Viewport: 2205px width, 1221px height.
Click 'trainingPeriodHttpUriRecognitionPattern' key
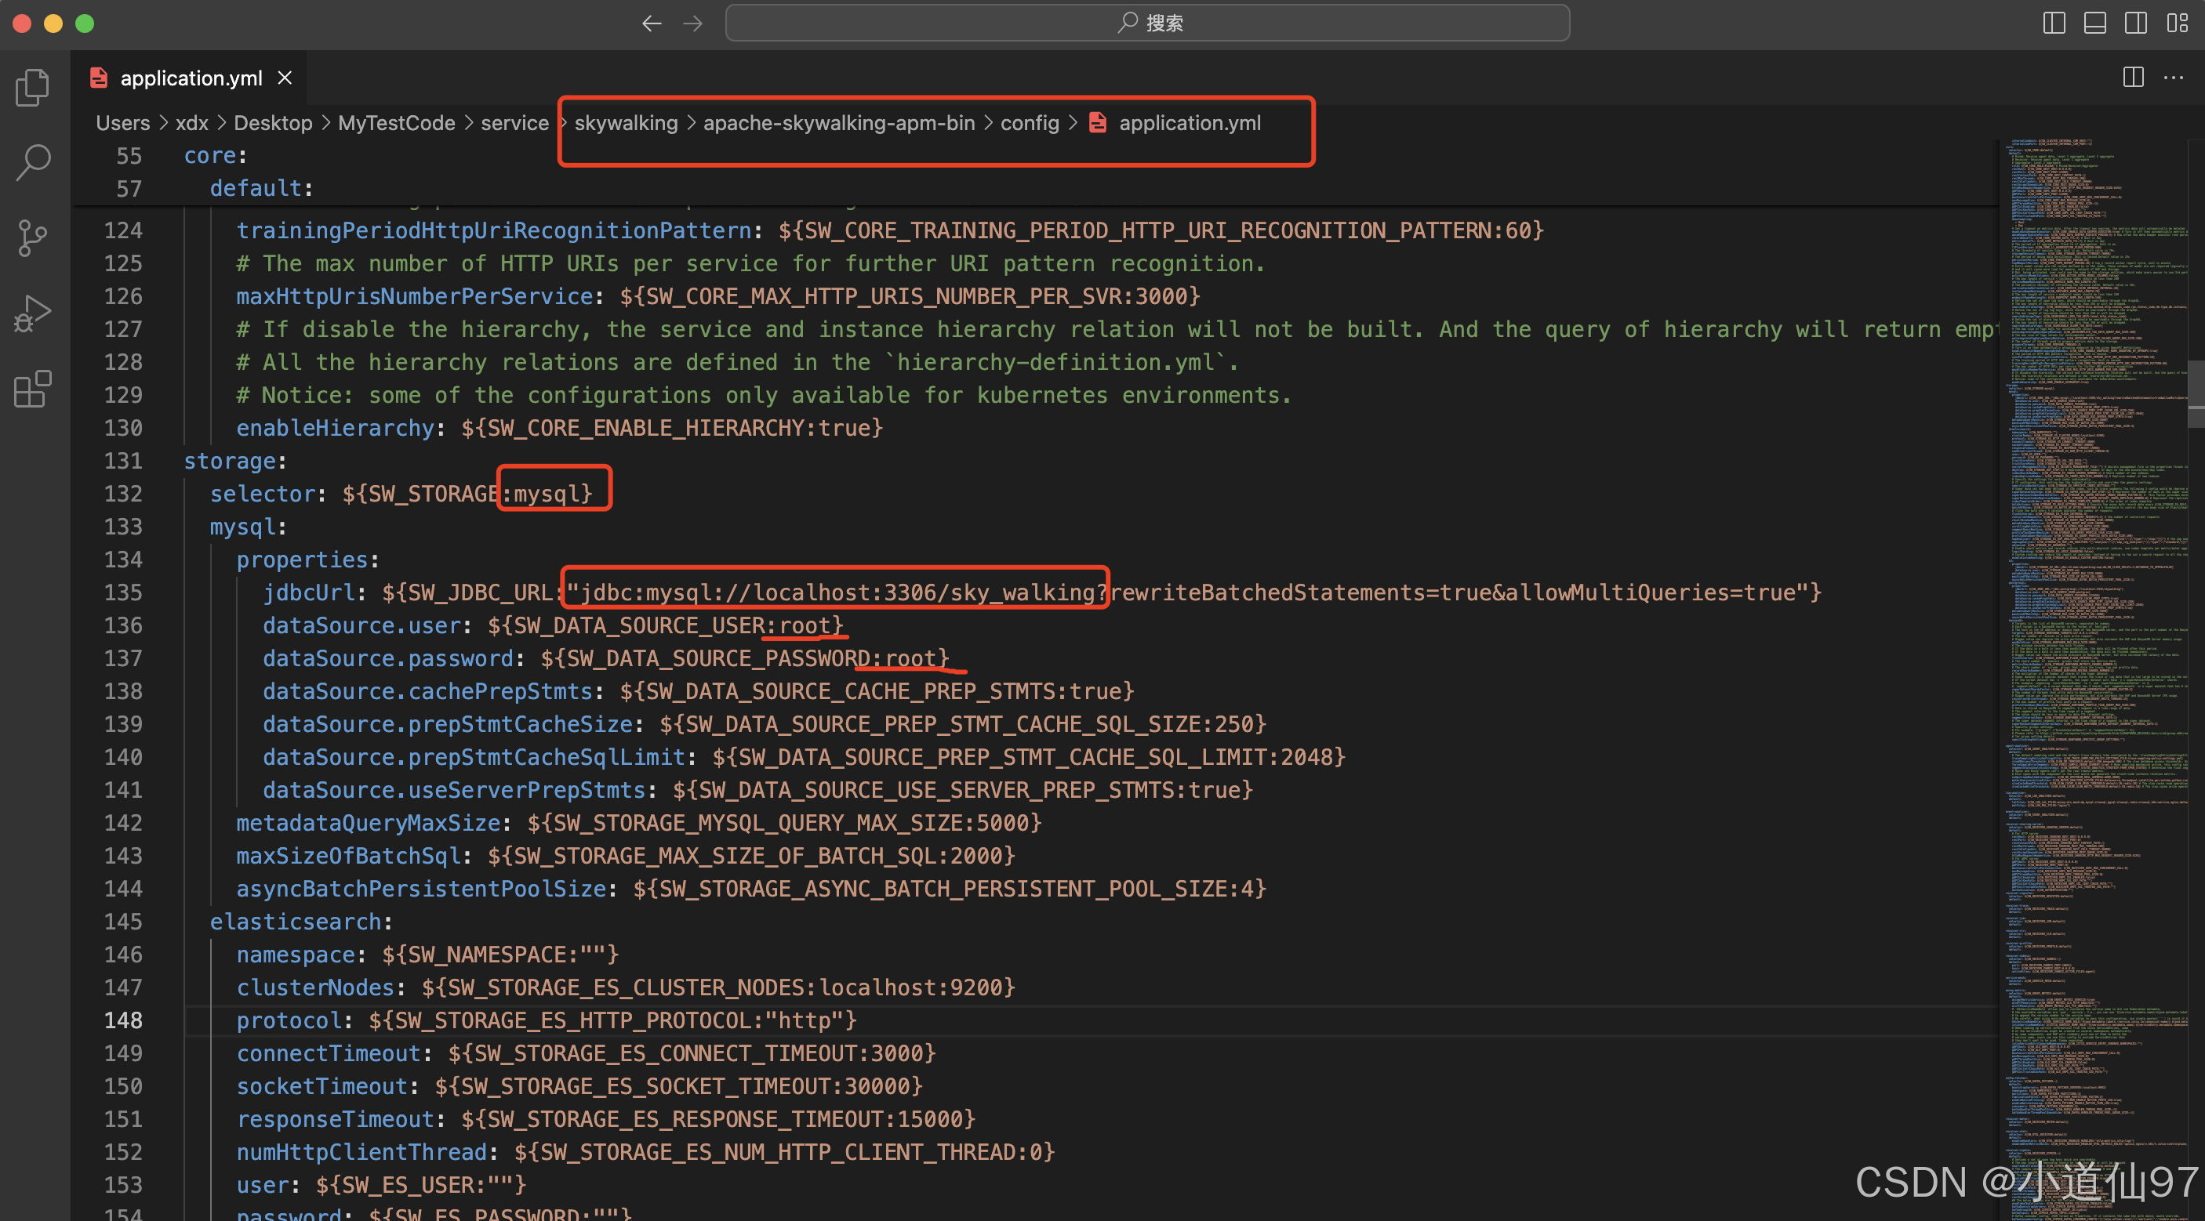click(494, 231)
